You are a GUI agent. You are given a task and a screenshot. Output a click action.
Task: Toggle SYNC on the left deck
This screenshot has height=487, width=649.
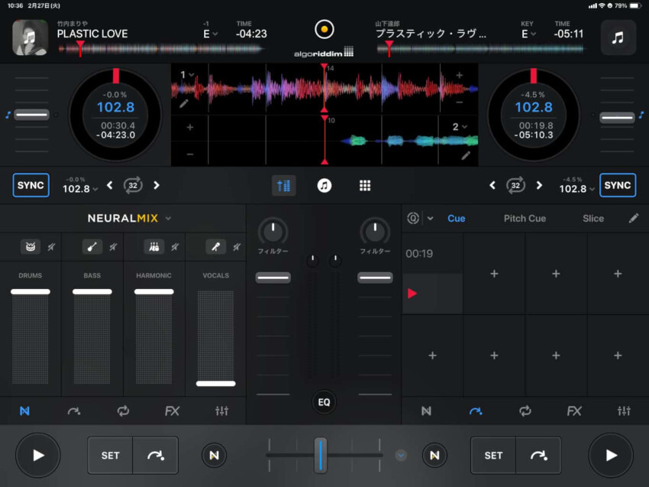pos(31,185)
